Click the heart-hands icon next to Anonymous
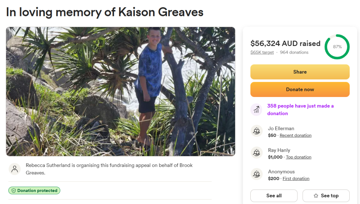360x204 pixels. 256,174
